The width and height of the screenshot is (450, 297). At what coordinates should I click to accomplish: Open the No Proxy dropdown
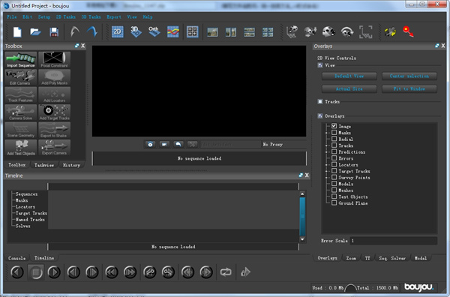[x=283, y=144]
